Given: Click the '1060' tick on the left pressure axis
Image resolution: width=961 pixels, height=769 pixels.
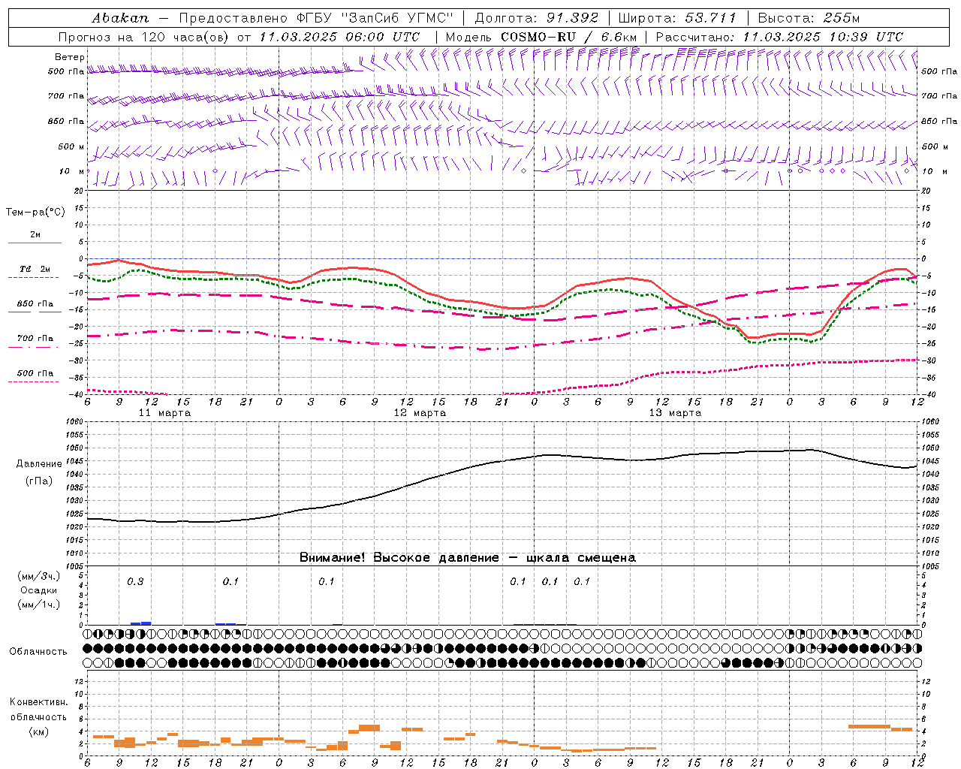Looking at the screenshot, I should 77,422.
